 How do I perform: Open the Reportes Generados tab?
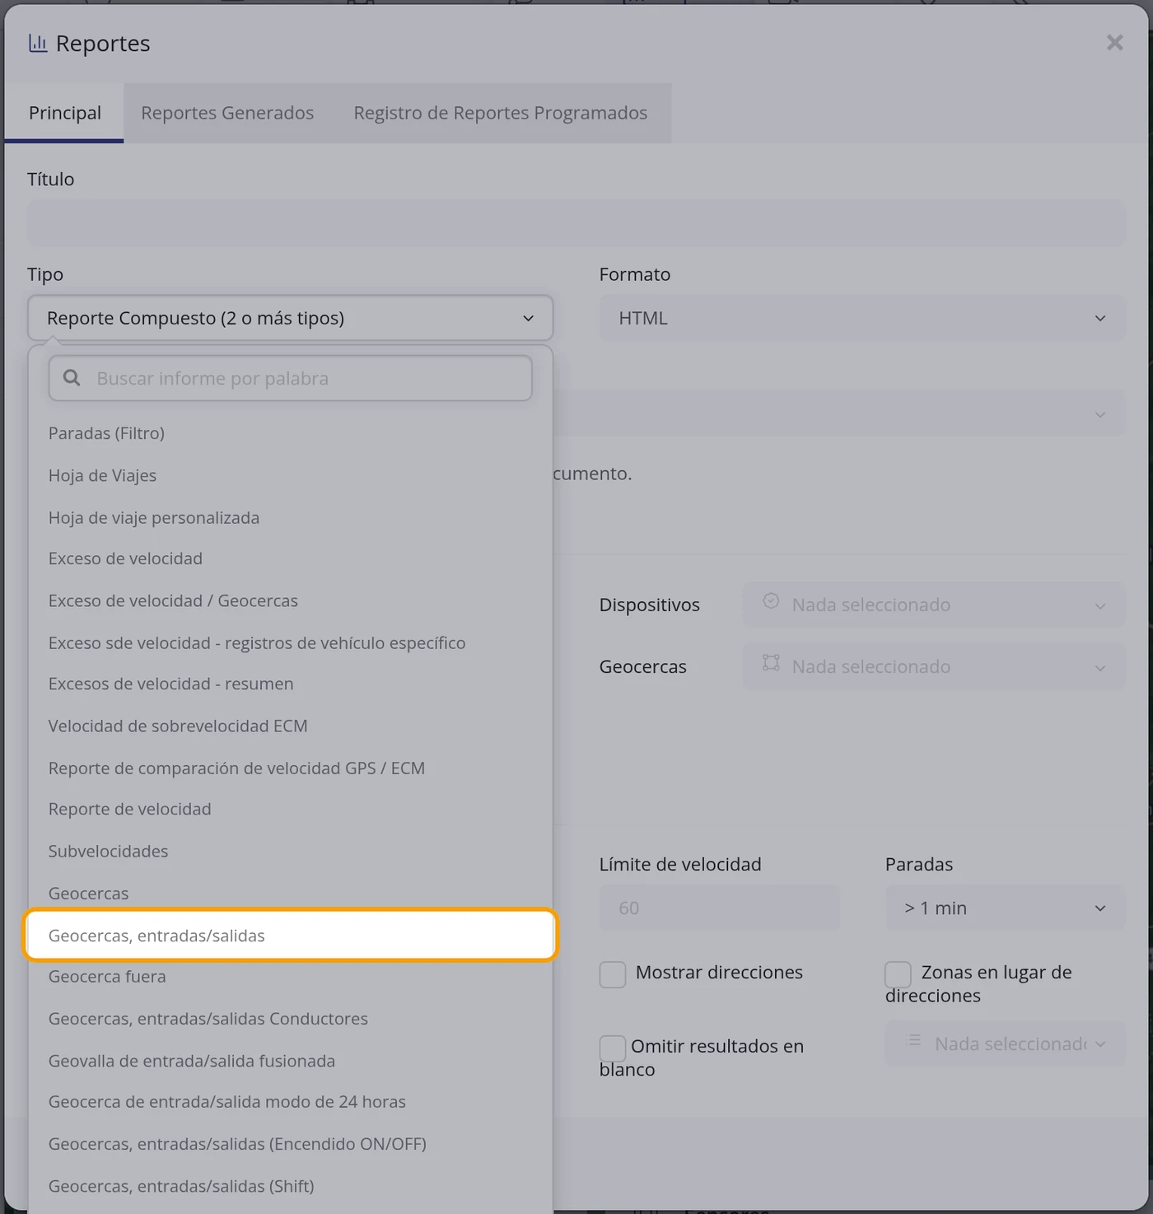pos(227,113)
